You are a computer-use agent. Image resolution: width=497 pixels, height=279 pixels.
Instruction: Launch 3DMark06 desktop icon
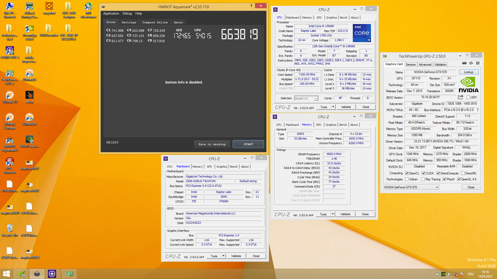click(x=29, y=120)
